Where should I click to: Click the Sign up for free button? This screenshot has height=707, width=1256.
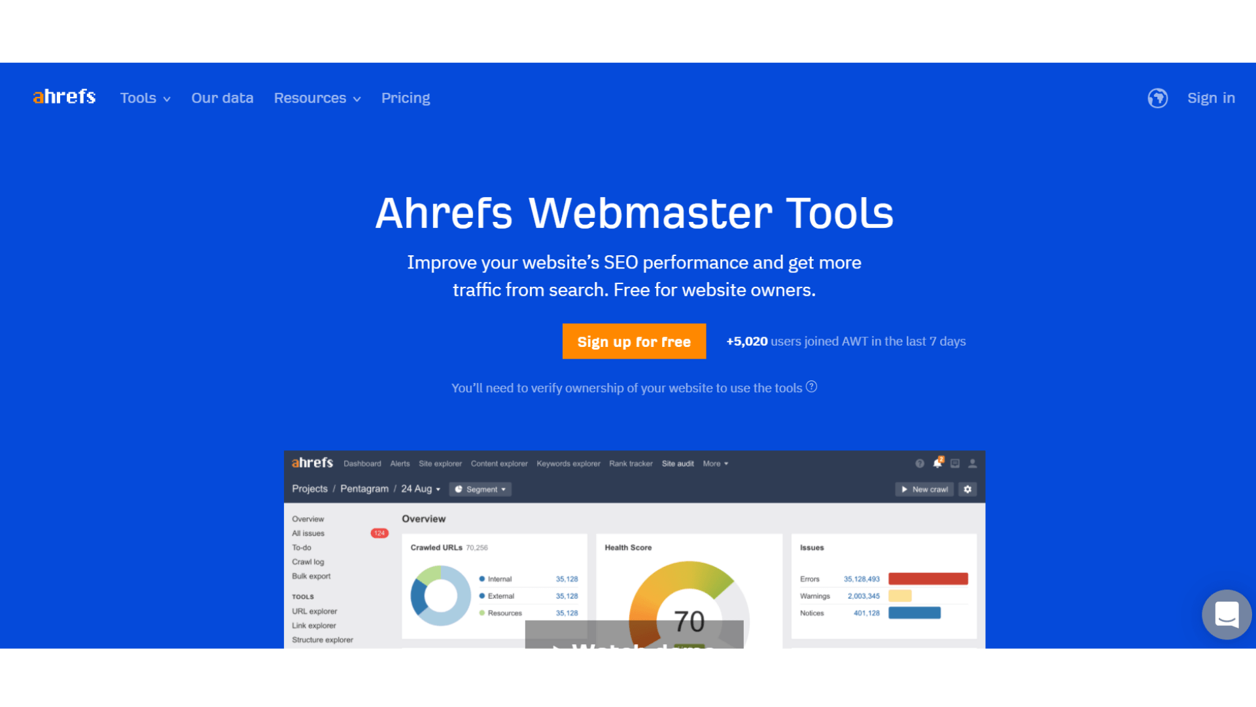pyautogui.click(x=634, y=341)
